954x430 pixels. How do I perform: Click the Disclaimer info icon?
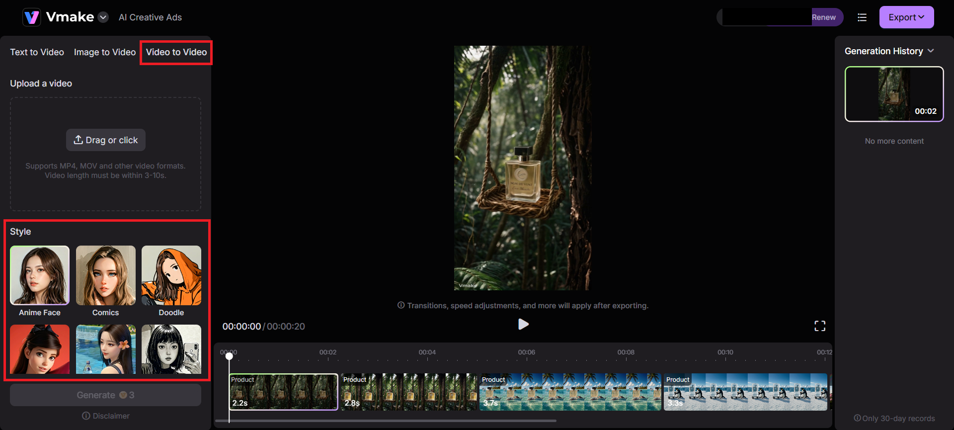click(x=86, y=416)
